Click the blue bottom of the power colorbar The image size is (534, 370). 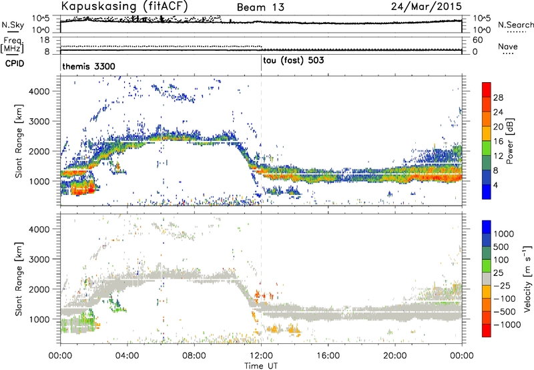[487, 192]
